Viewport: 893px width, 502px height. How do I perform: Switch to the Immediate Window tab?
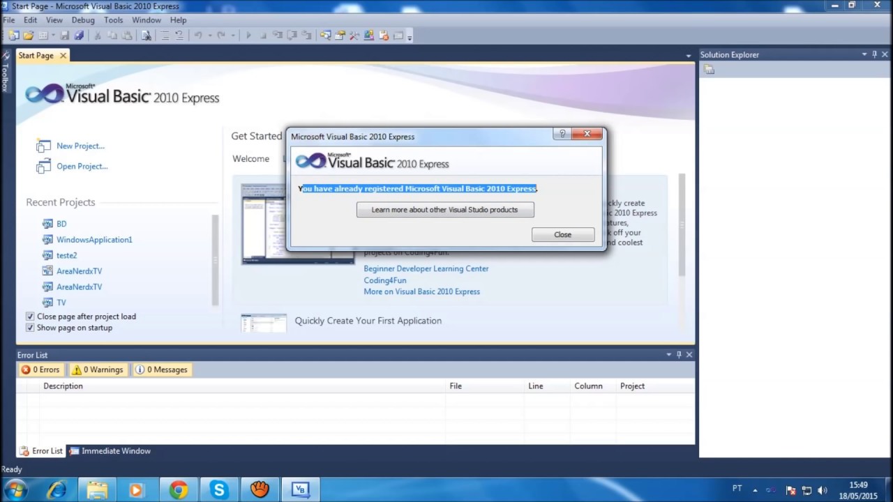(x=110, y=451)
